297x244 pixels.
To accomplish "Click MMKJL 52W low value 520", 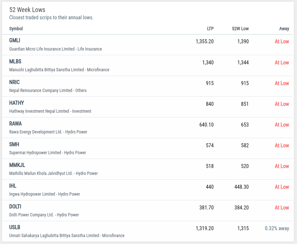I will coord(245,166).
